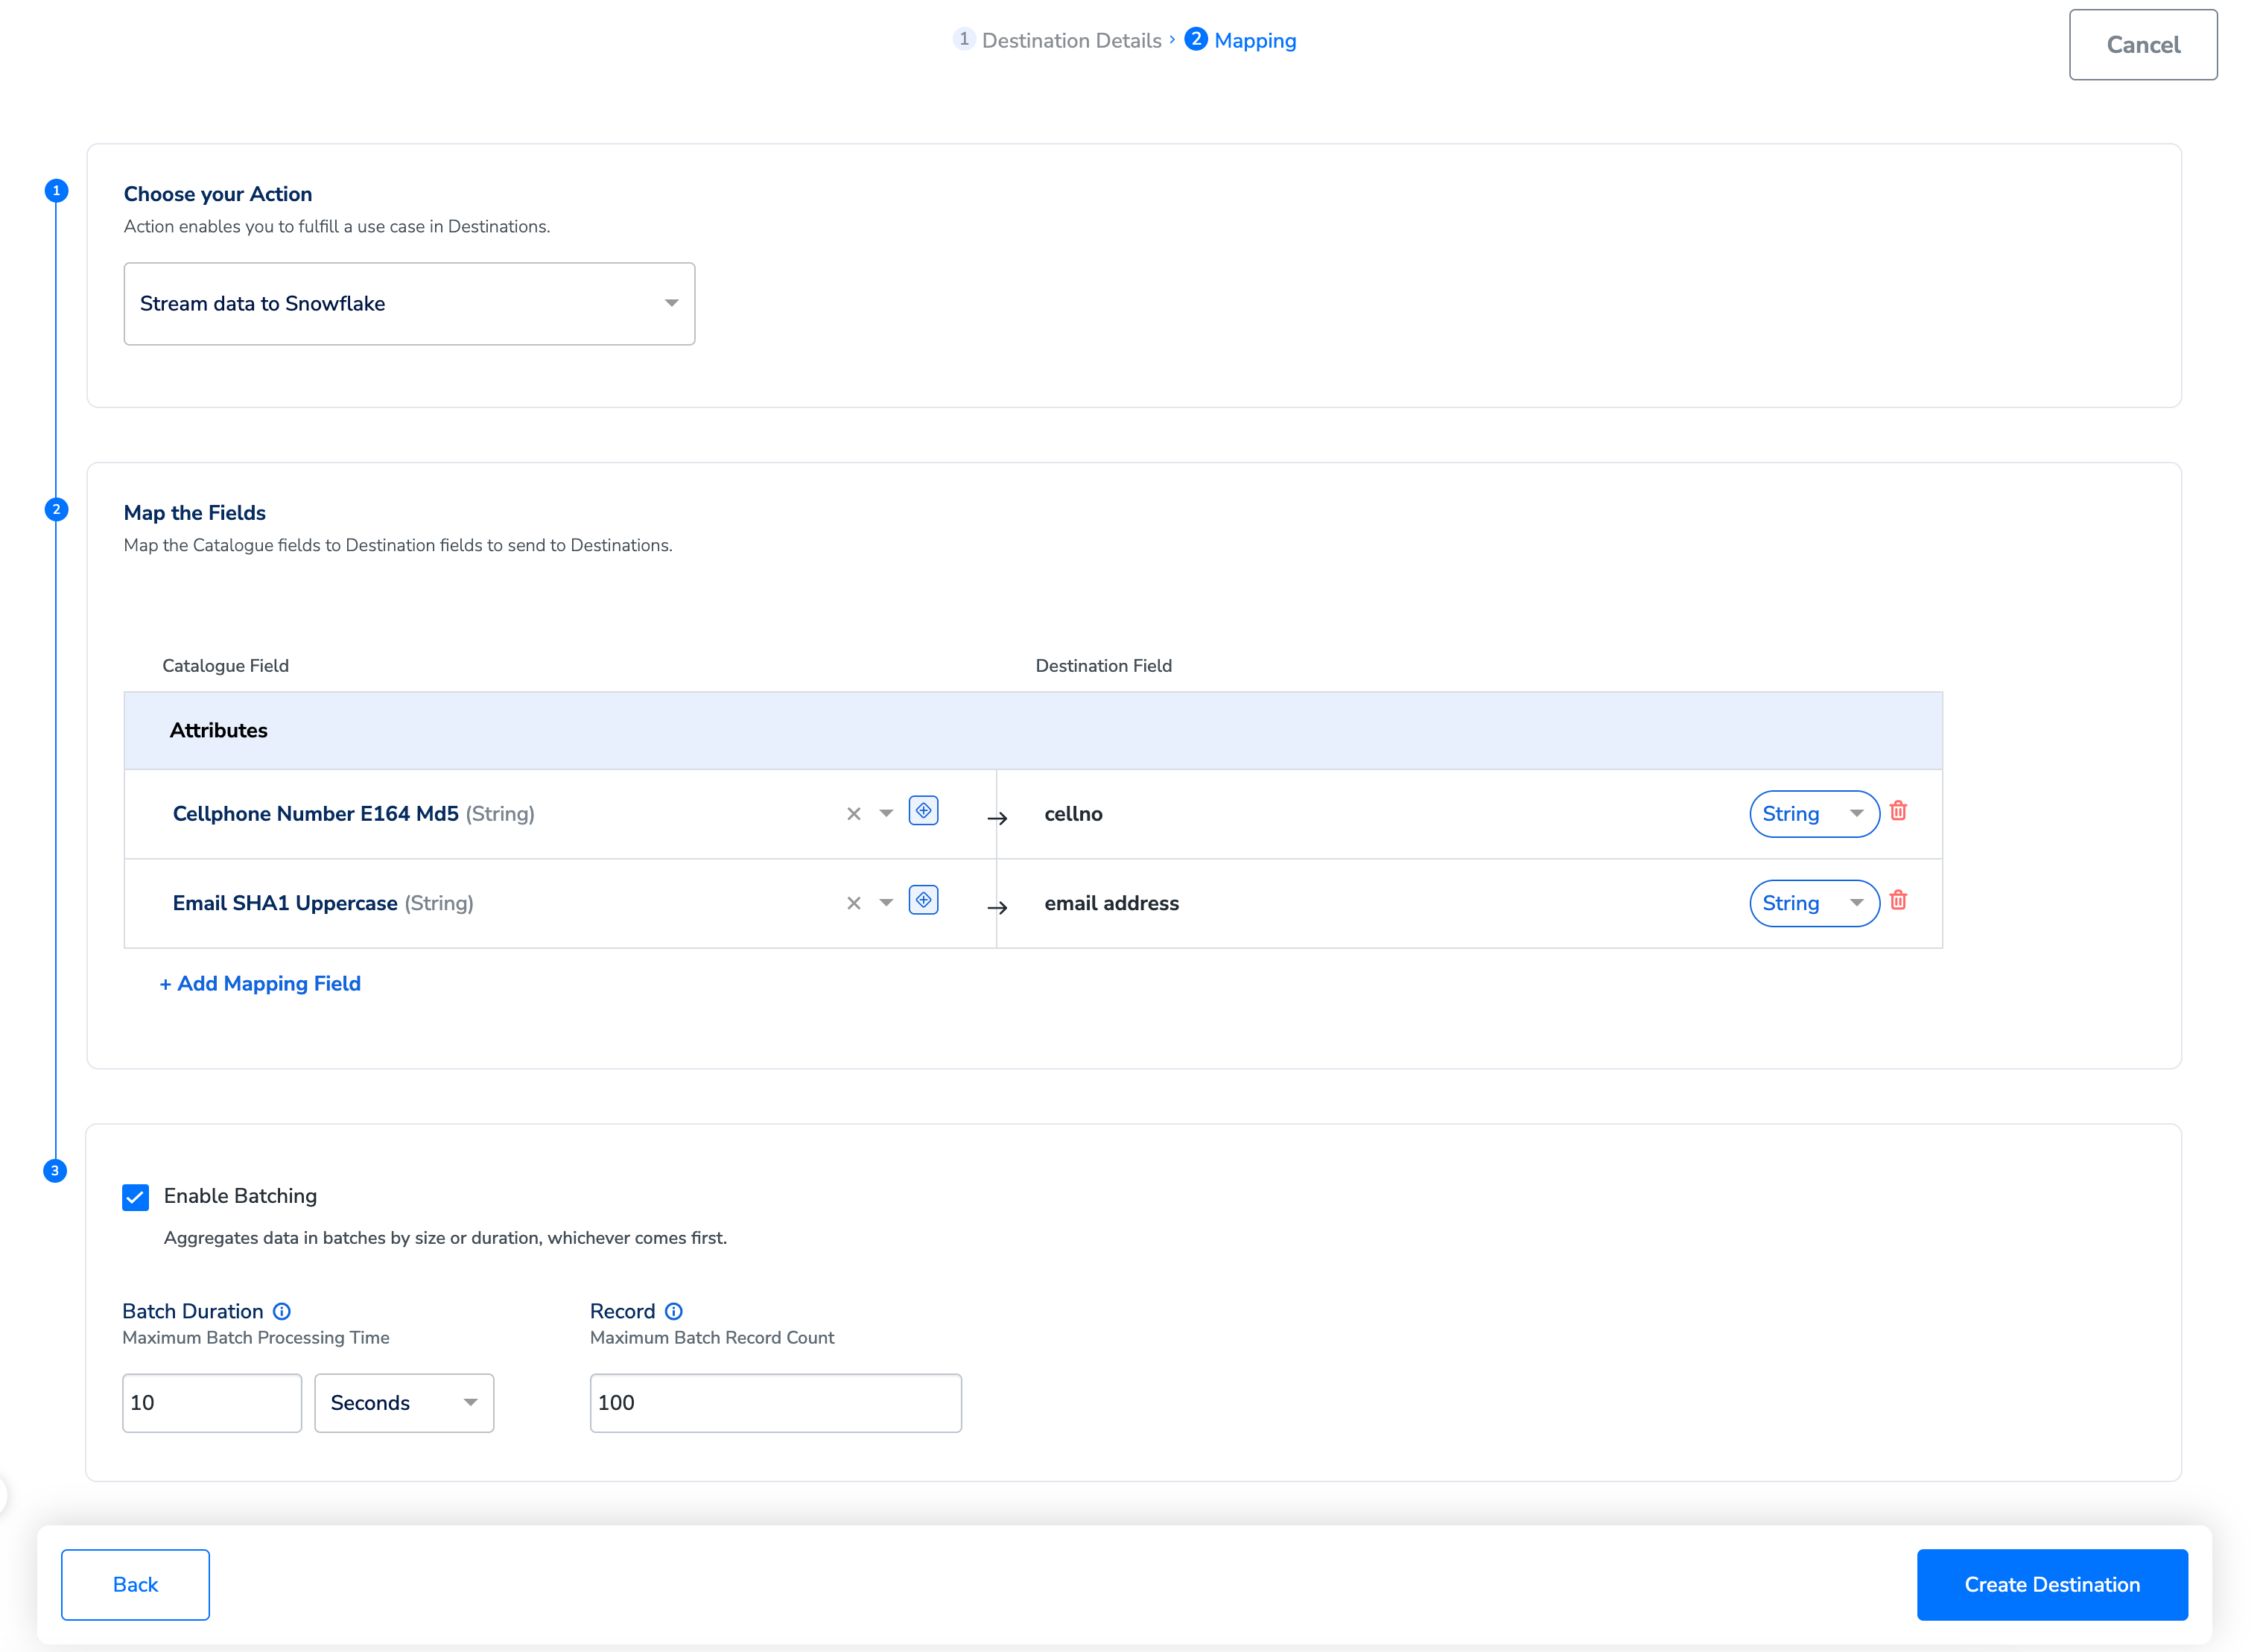Go to Destination Details step
This screenshot has width=2260, height=1652.
click(1070, 41)
